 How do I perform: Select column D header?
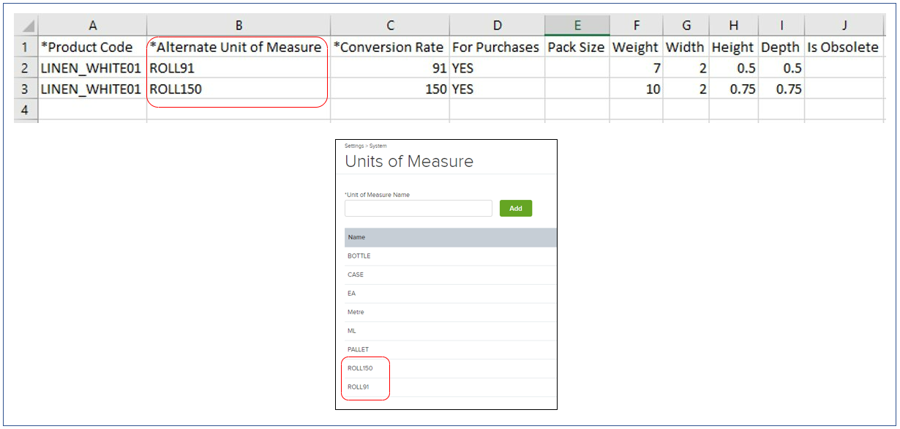pyautogui.click(x=497, y=26)
